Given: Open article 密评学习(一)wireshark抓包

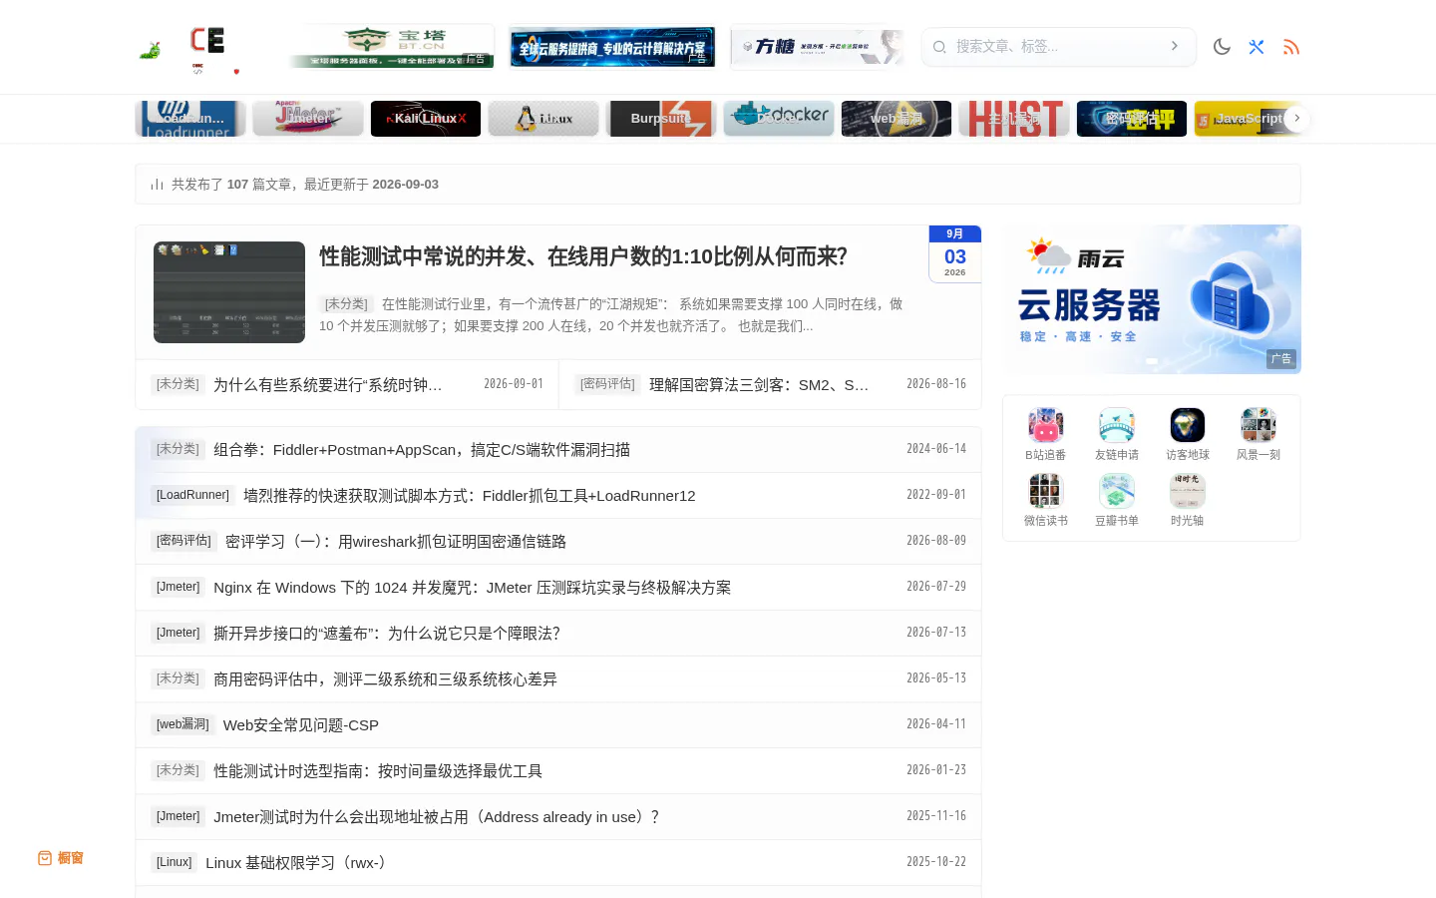Looking at the screenshot, I should (396, 542).
